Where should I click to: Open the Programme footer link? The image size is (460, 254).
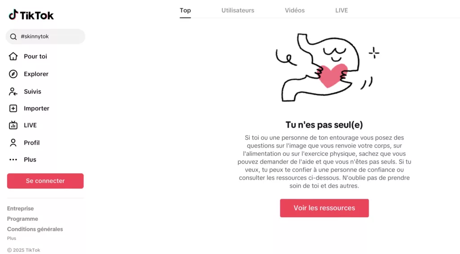(22, 219)
